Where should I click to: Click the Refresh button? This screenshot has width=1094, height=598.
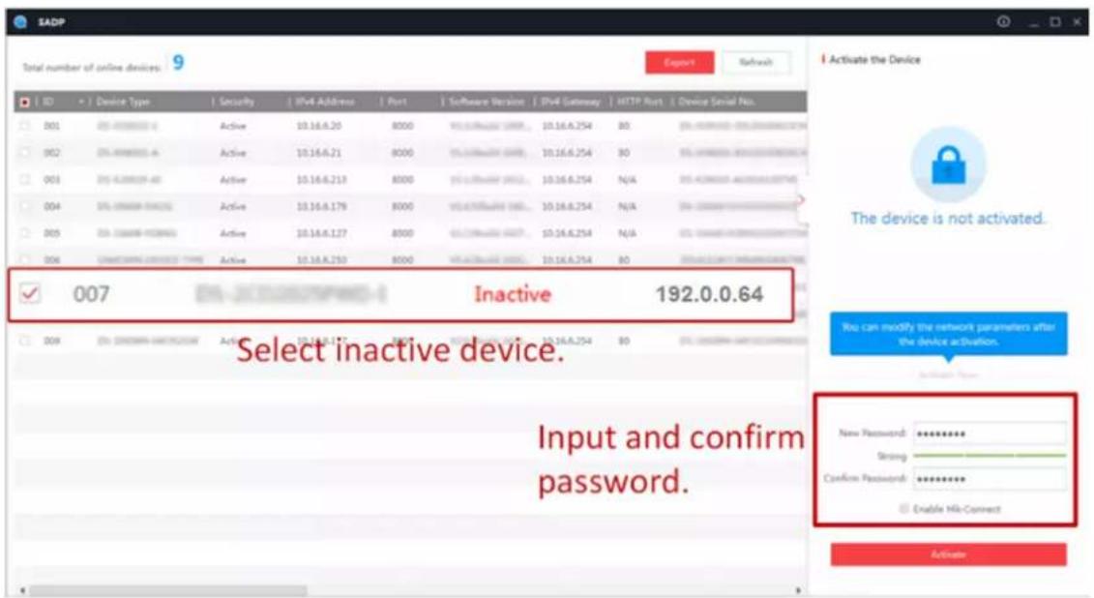[x=756, y=62]
